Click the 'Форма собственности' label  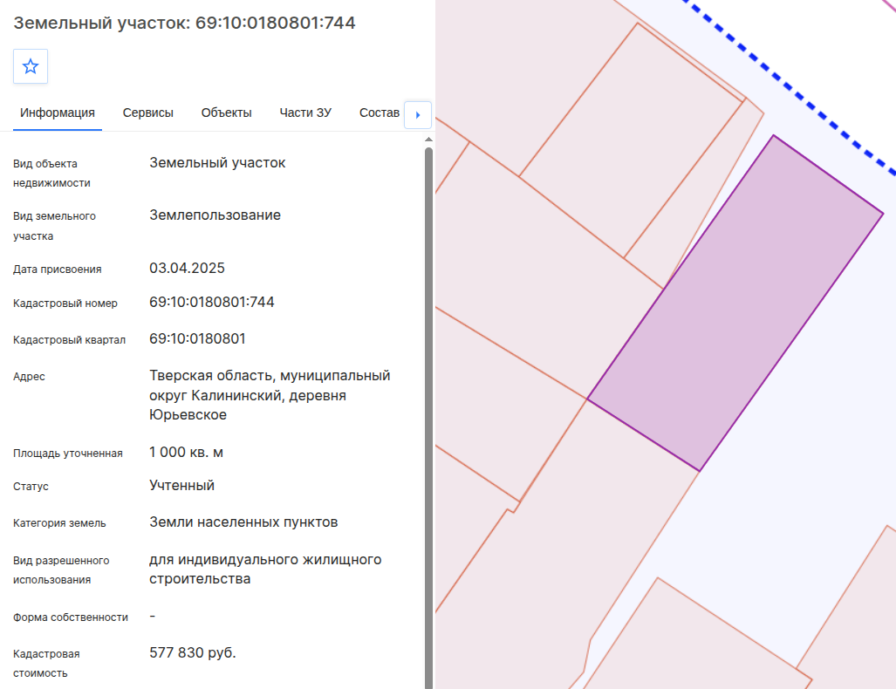pos(71,617)
